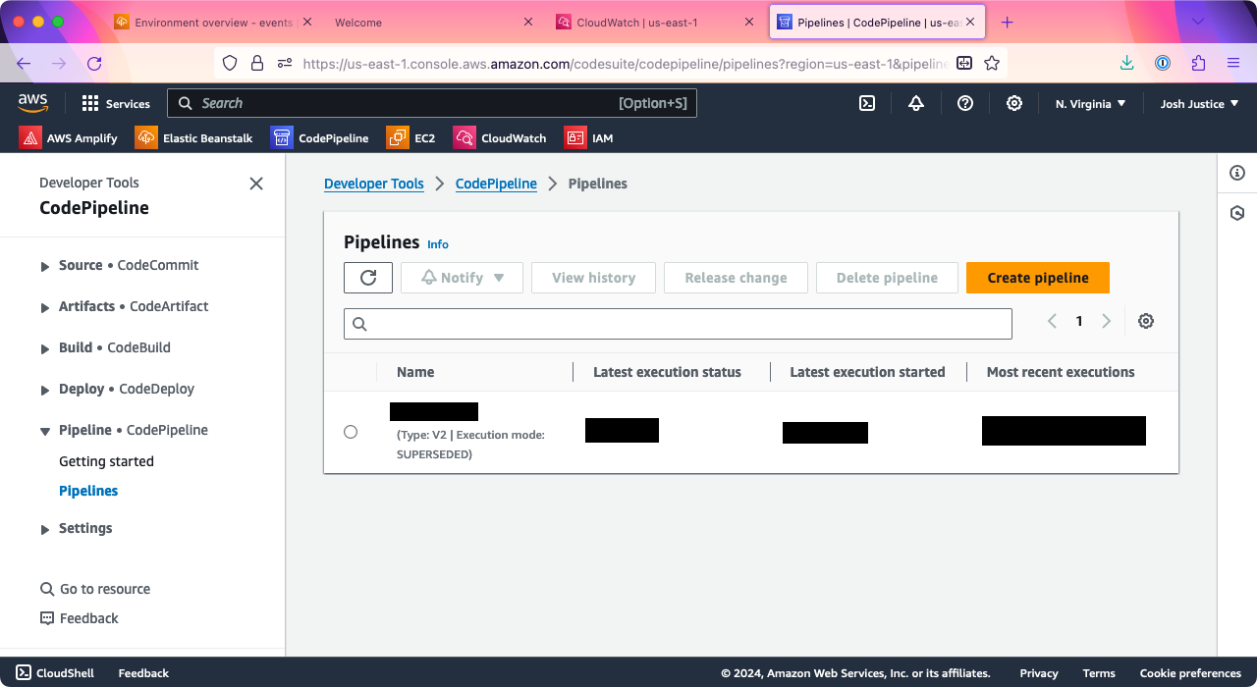The image size is (1257, 687).
Task: Open the top bar settings gear
Action: click(1014, 103)
